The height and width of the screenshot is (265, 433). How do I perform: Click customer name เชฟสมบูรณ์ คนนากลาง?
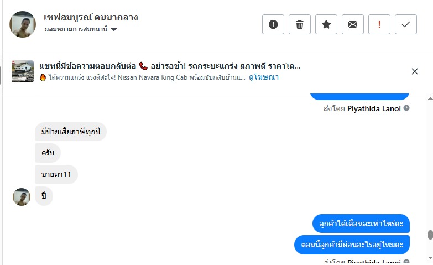click(x=91, y=18)
